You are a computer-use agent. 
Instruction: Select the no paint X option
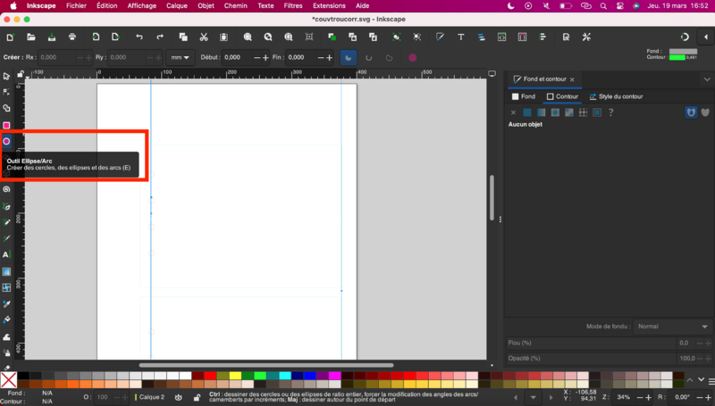[513, 112]
